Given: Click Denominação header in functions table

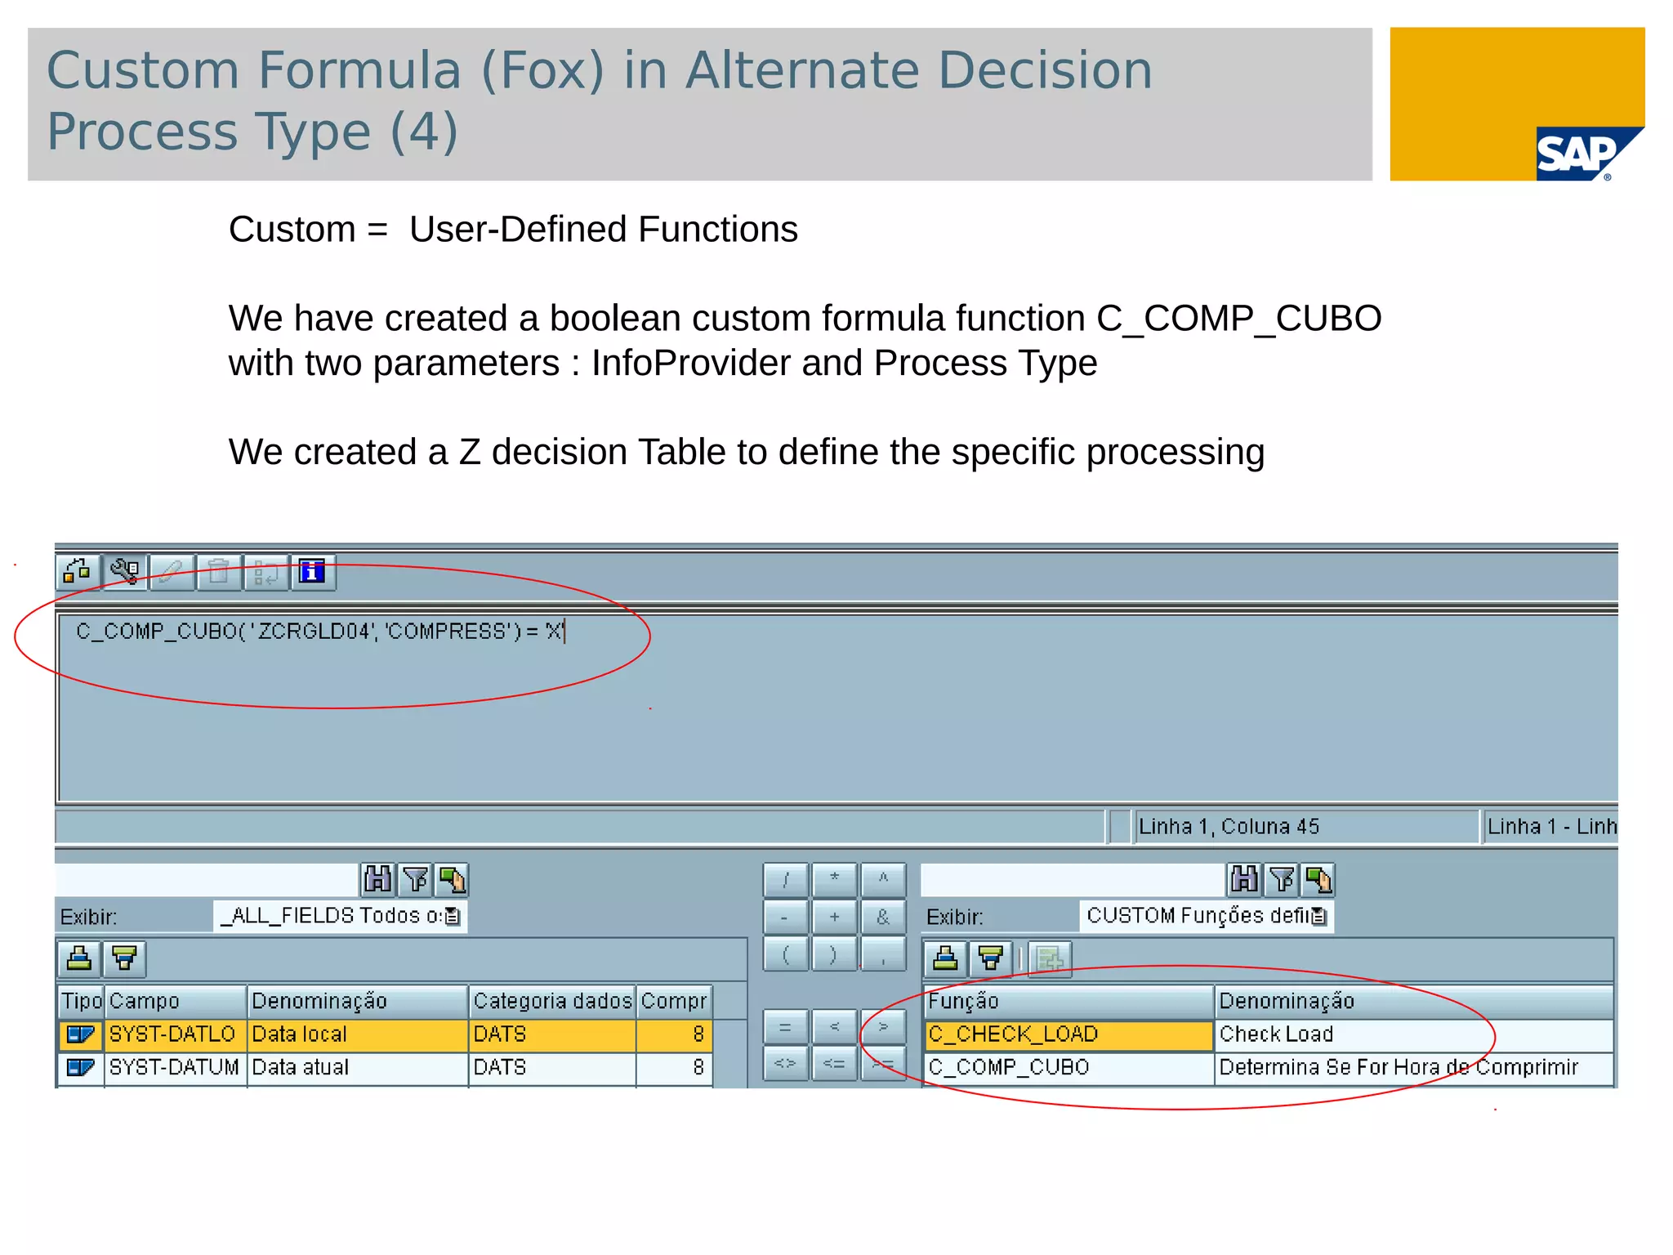Looking at the screenshot, I should [x=1414, y=1002].
